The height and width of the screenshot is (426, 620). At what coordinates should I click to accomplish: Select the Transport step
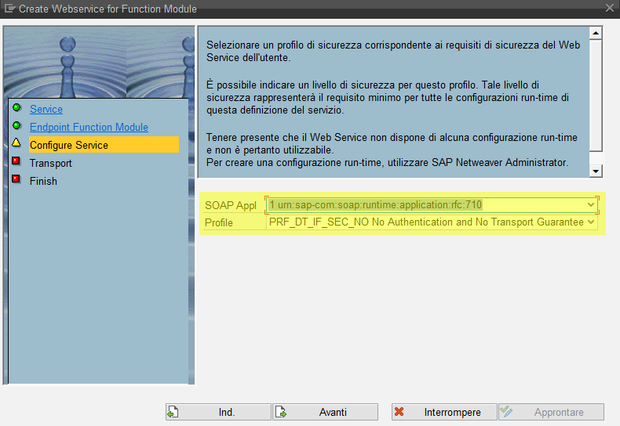click(50, 164)
